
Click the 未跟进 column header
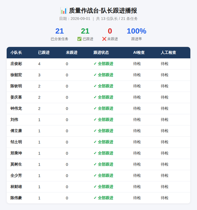(x=72, y=52)
